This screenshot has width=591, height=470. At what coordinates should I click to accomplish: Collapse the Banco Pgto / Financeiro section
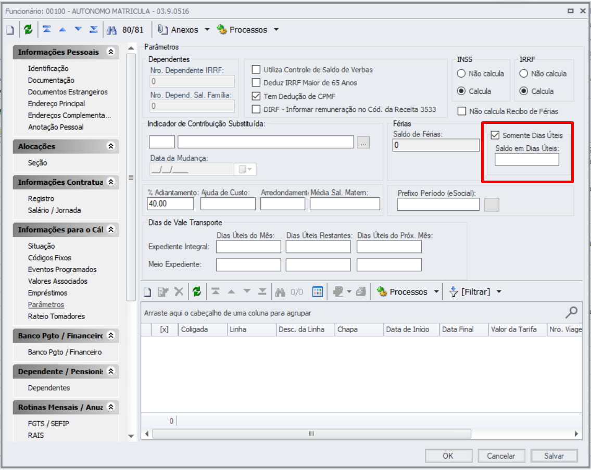point(111,335)
